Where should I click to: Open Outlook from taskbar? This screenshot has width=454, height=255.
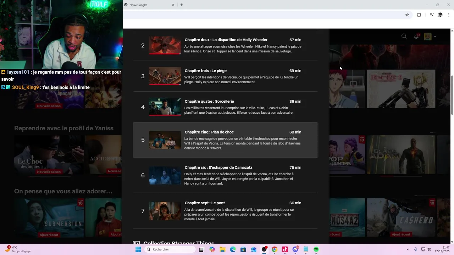[x=253, y=249]
